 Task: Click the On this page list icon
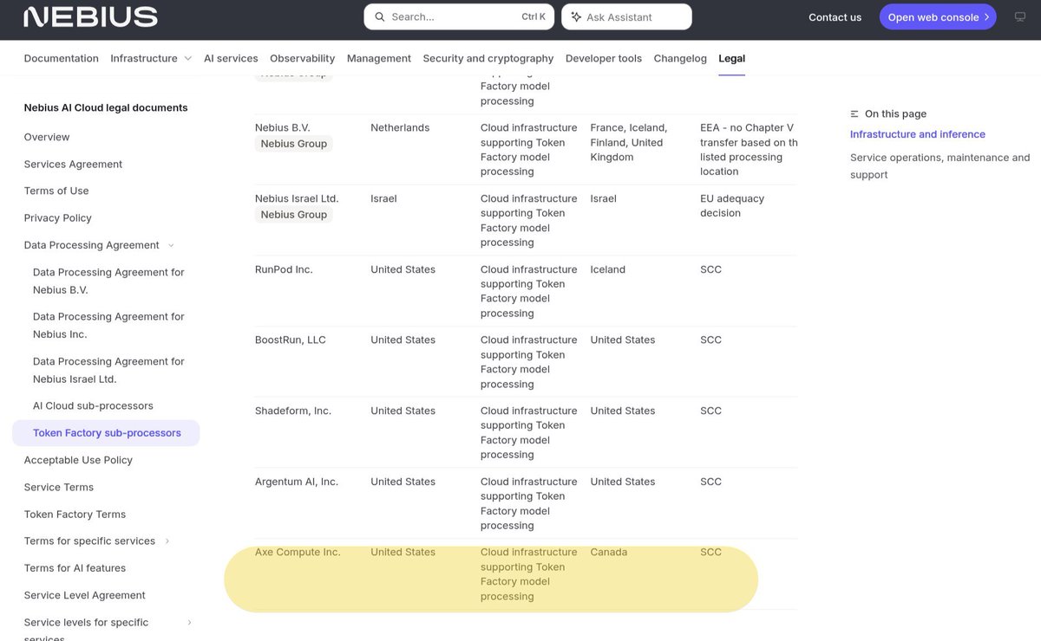pos(854,113)
